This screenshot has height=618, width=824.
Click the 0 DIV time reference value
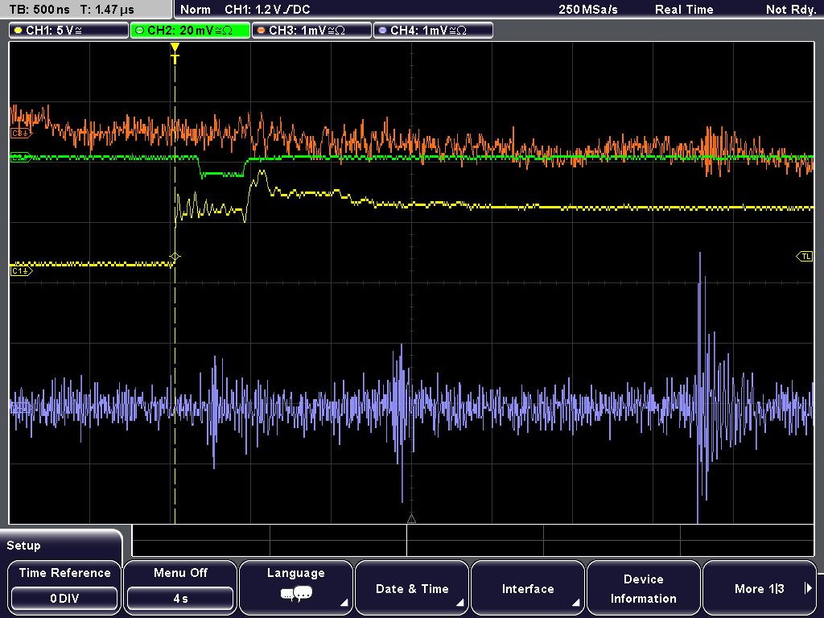64,599
